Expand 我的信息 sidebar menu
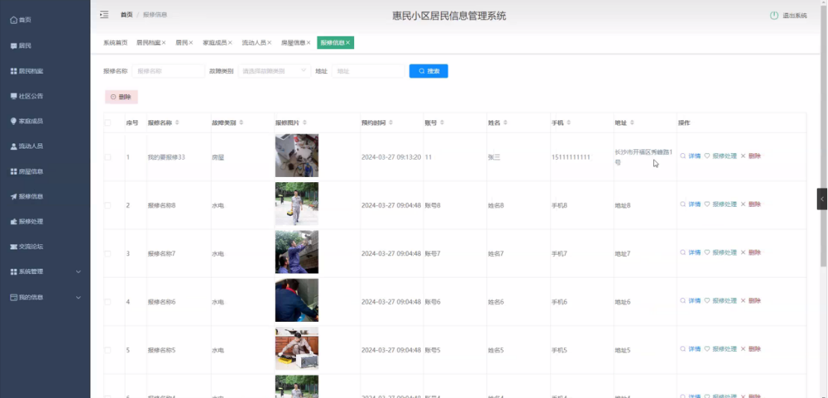Screen dimensions: 828x398 (x=45, y=297)
